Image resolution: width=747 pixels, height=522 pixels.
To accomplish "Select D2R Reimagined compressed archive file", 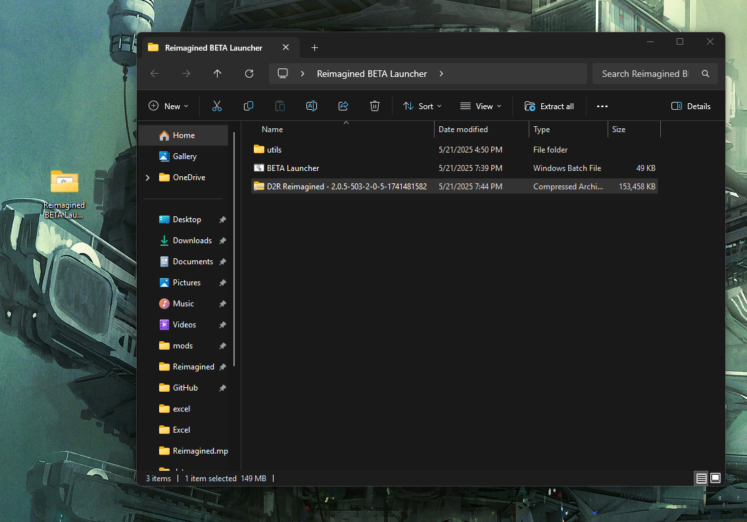I will pos(454,187).
